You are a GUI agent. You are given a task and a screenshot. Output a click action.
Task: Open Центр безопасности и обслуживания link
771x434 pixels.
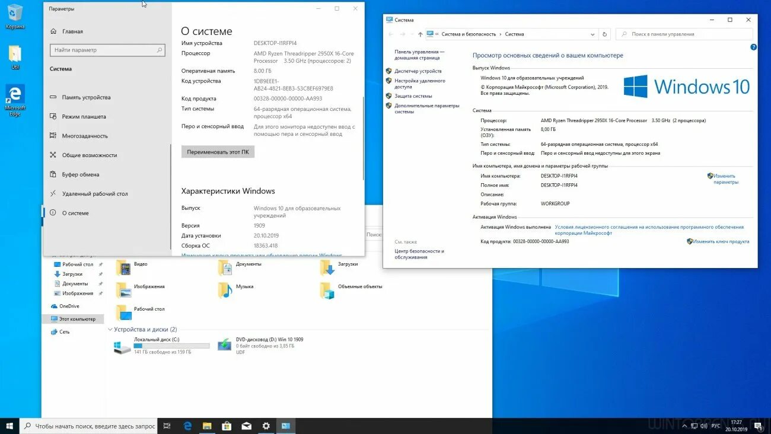[x=419, y=254]
